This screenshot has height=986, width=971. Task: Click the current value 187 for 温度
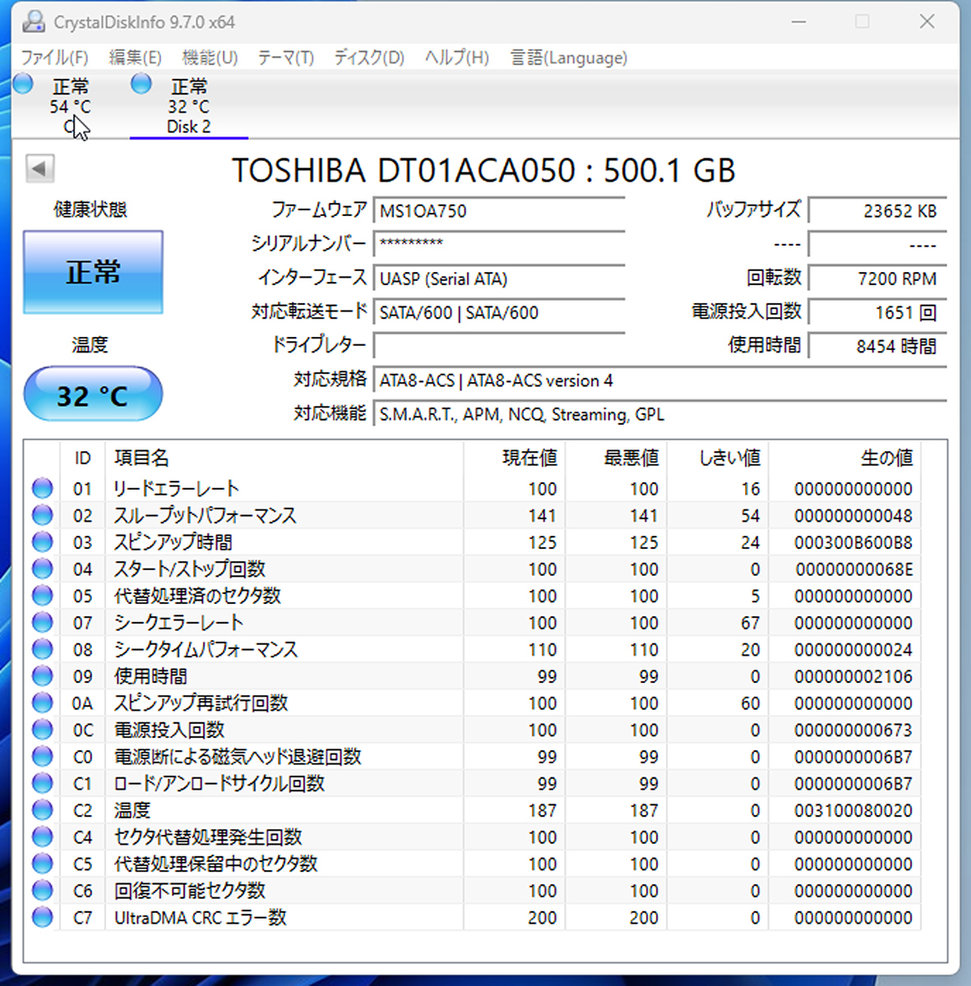[x=543, y=810]
